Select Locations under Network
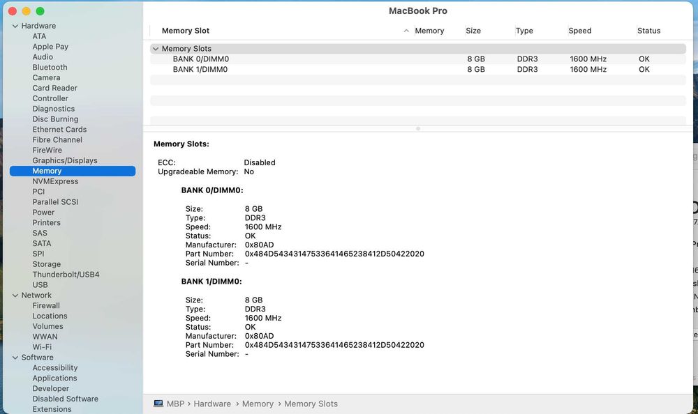 (x=50, y=316)
